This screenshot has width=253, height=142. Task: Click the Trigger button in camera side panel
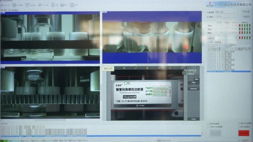(x=193, y=82)
